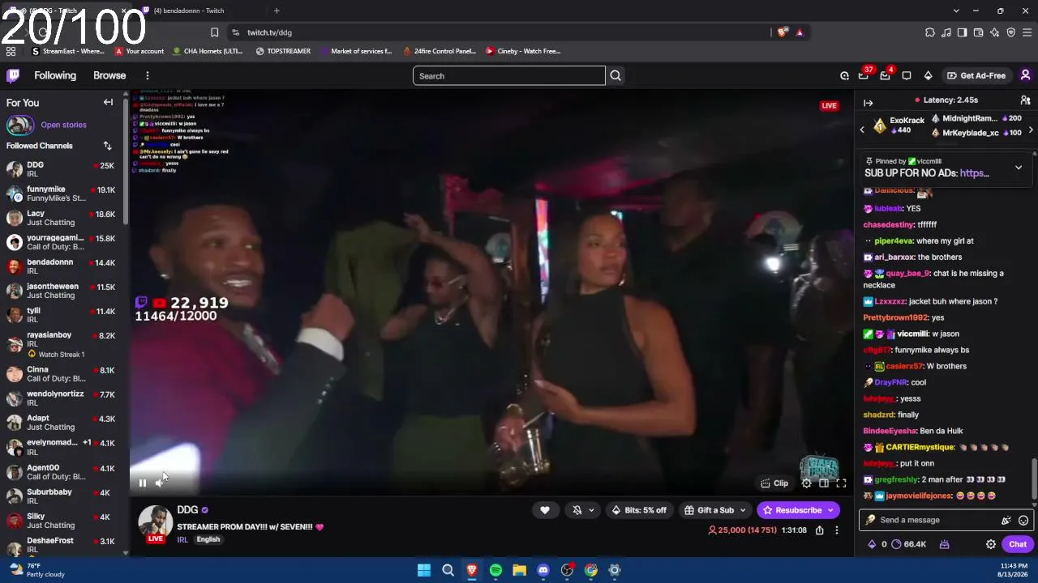Collapse the For You sidebar
The image size is (1038, 583).
coord(108,102)
